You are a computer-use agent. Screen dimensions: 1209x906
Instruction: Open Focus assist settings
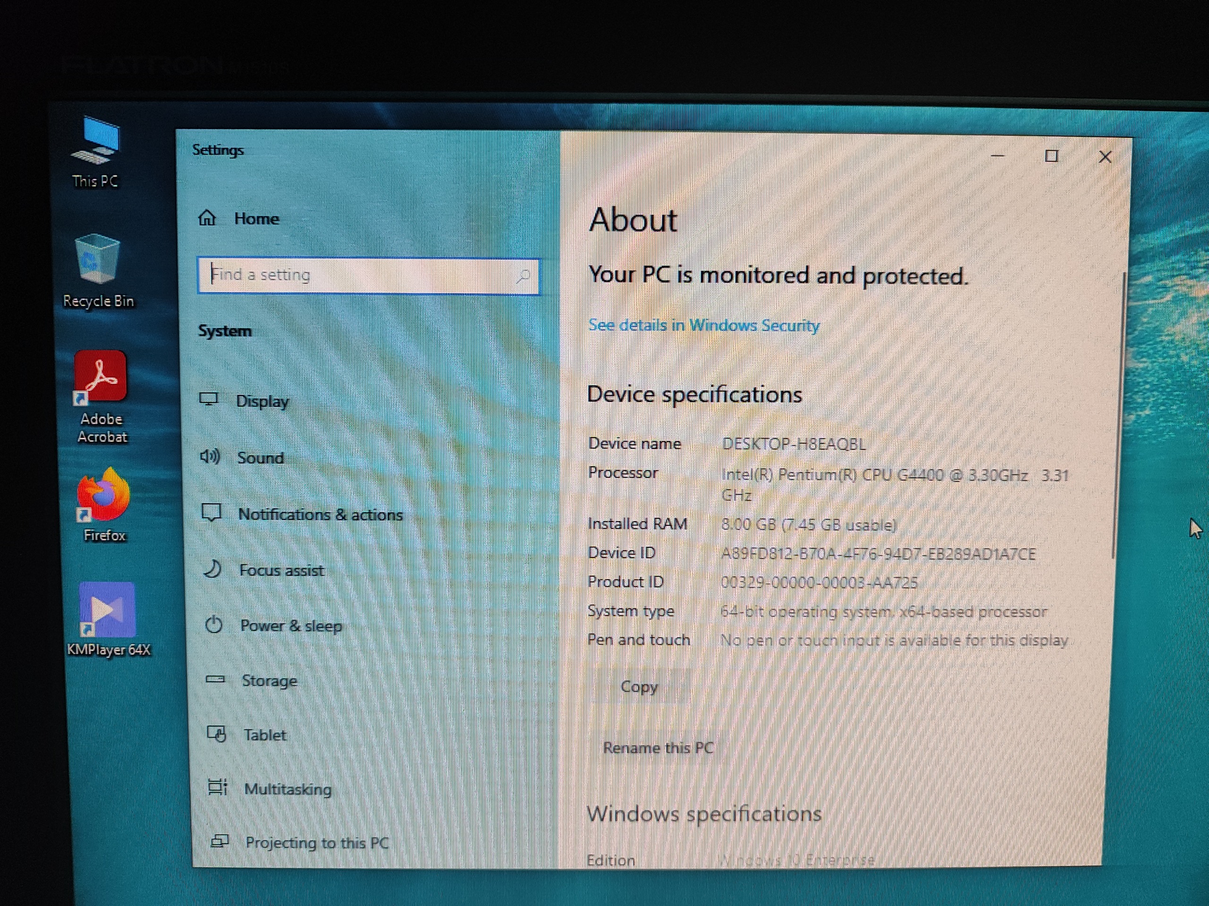point(281,570)
